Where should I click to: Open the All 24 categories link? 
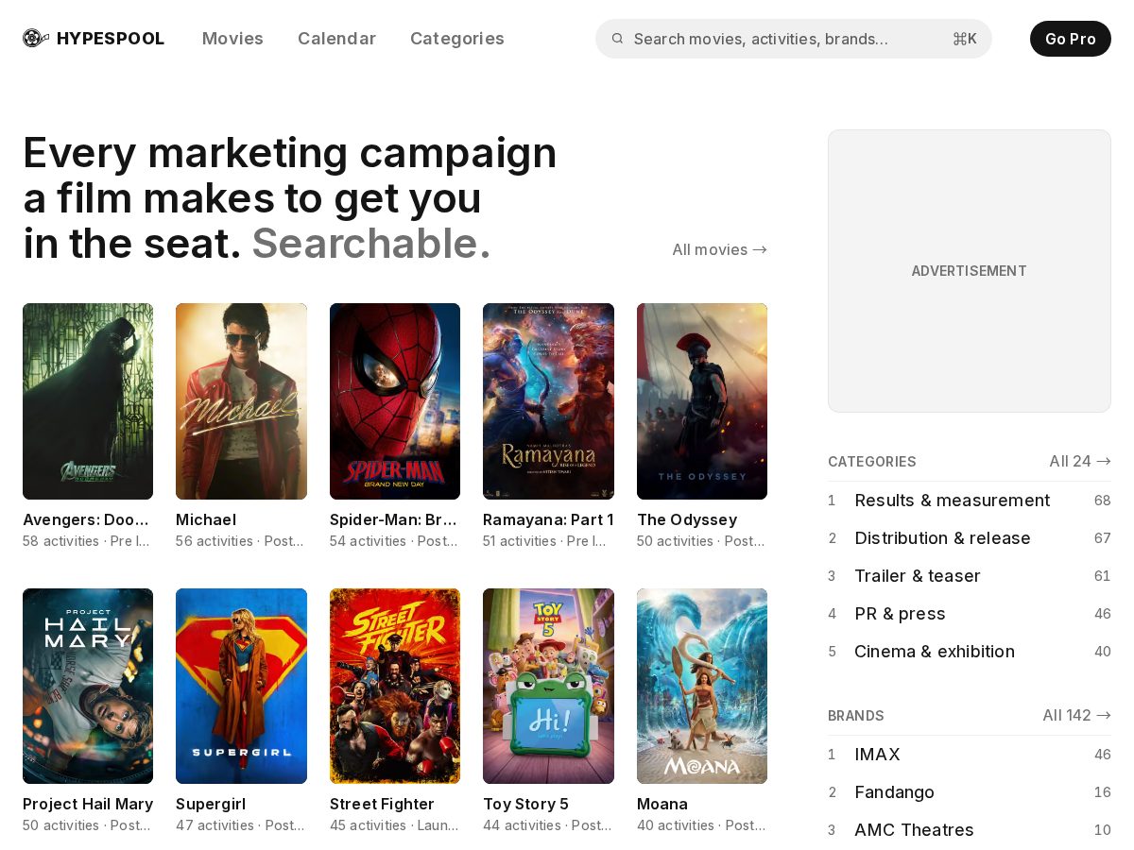(1080, 461)
